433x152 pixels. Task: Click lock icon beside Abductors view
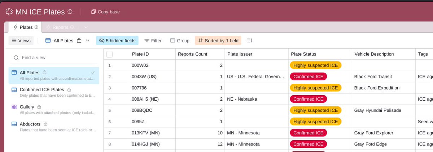[x=45, y=124]
